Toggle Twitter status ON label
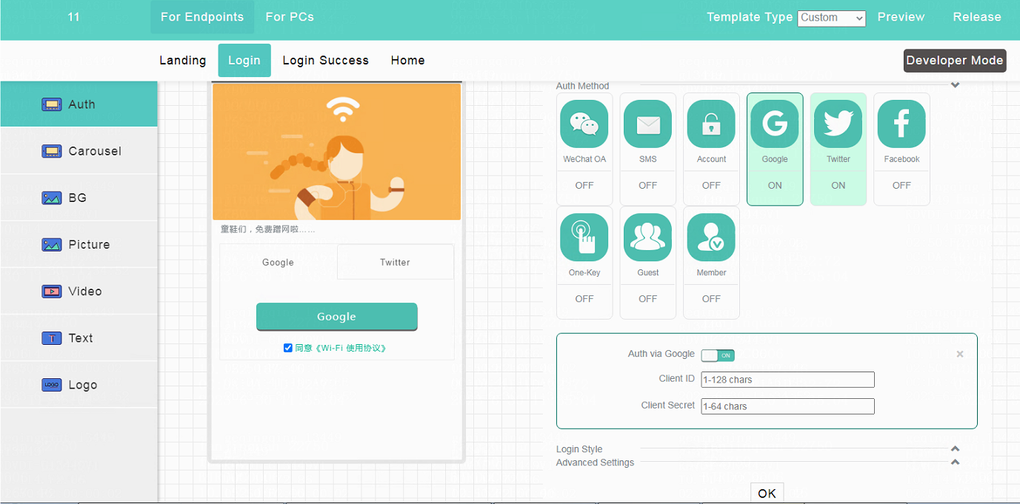The width and height of the screenshot is (1020, 504). pyautogui.click(x=839, y=186)
